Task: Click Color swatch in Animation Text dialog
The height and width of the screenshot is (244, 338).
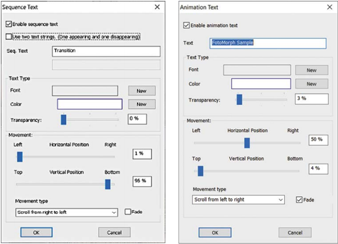Action: tap(260, 84)
